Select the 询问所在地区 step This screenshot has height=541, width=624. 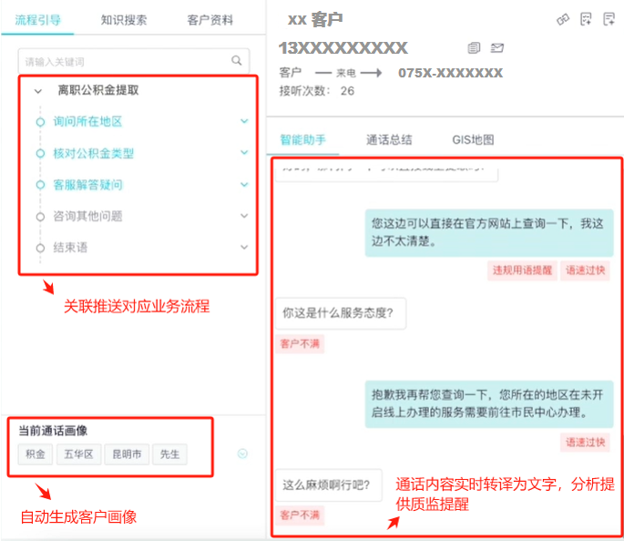click(x=87, y=121)
